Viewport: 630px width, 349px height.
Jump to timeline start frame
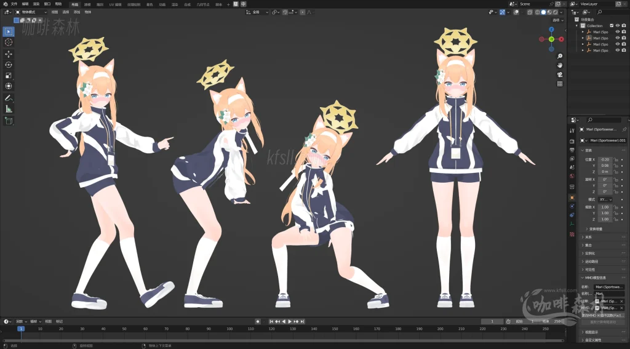271,322
